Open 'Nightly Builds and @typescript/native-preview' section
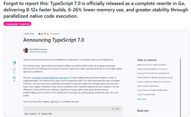The image size is (191, 117). point(155,77)
